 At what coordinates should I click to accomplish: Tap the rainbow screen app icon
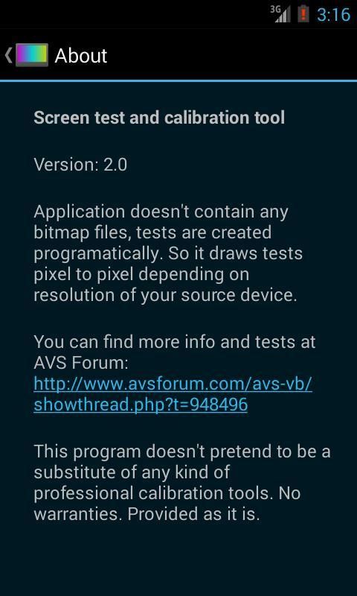coord(32,55)
